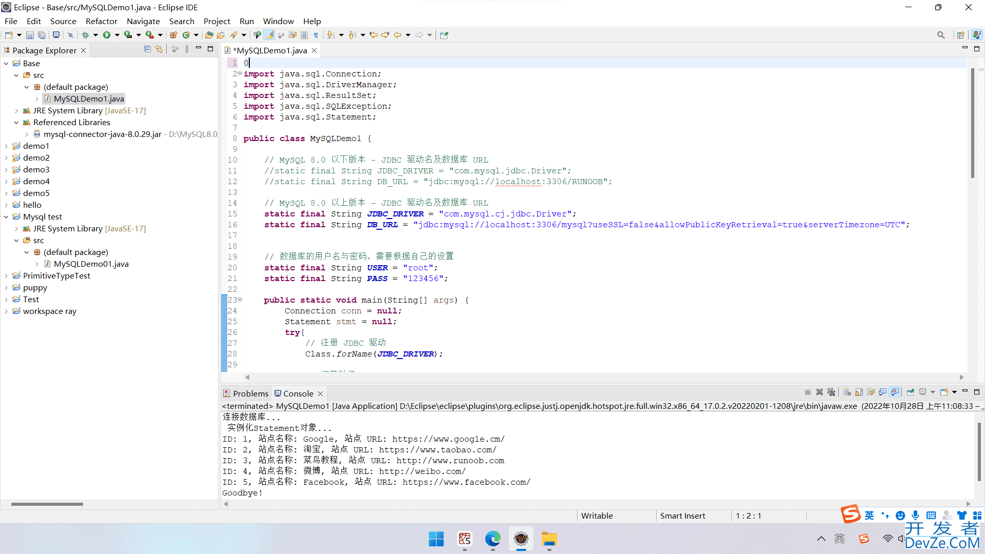The image size is (985, 554).
Task: Select the workspace ray project
Action: click(x=50, y=311)
